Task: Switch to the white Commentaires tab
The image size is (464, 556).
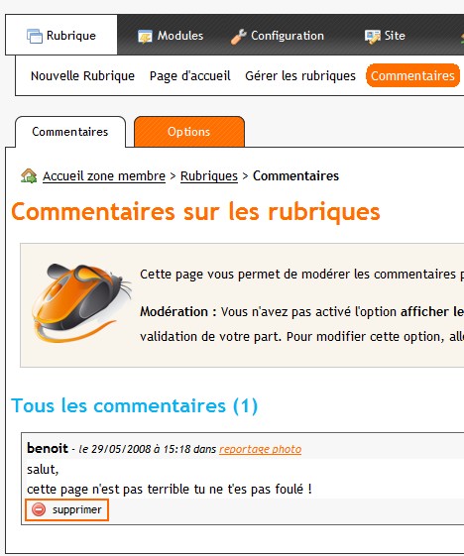Action: [x=70, y=132]
